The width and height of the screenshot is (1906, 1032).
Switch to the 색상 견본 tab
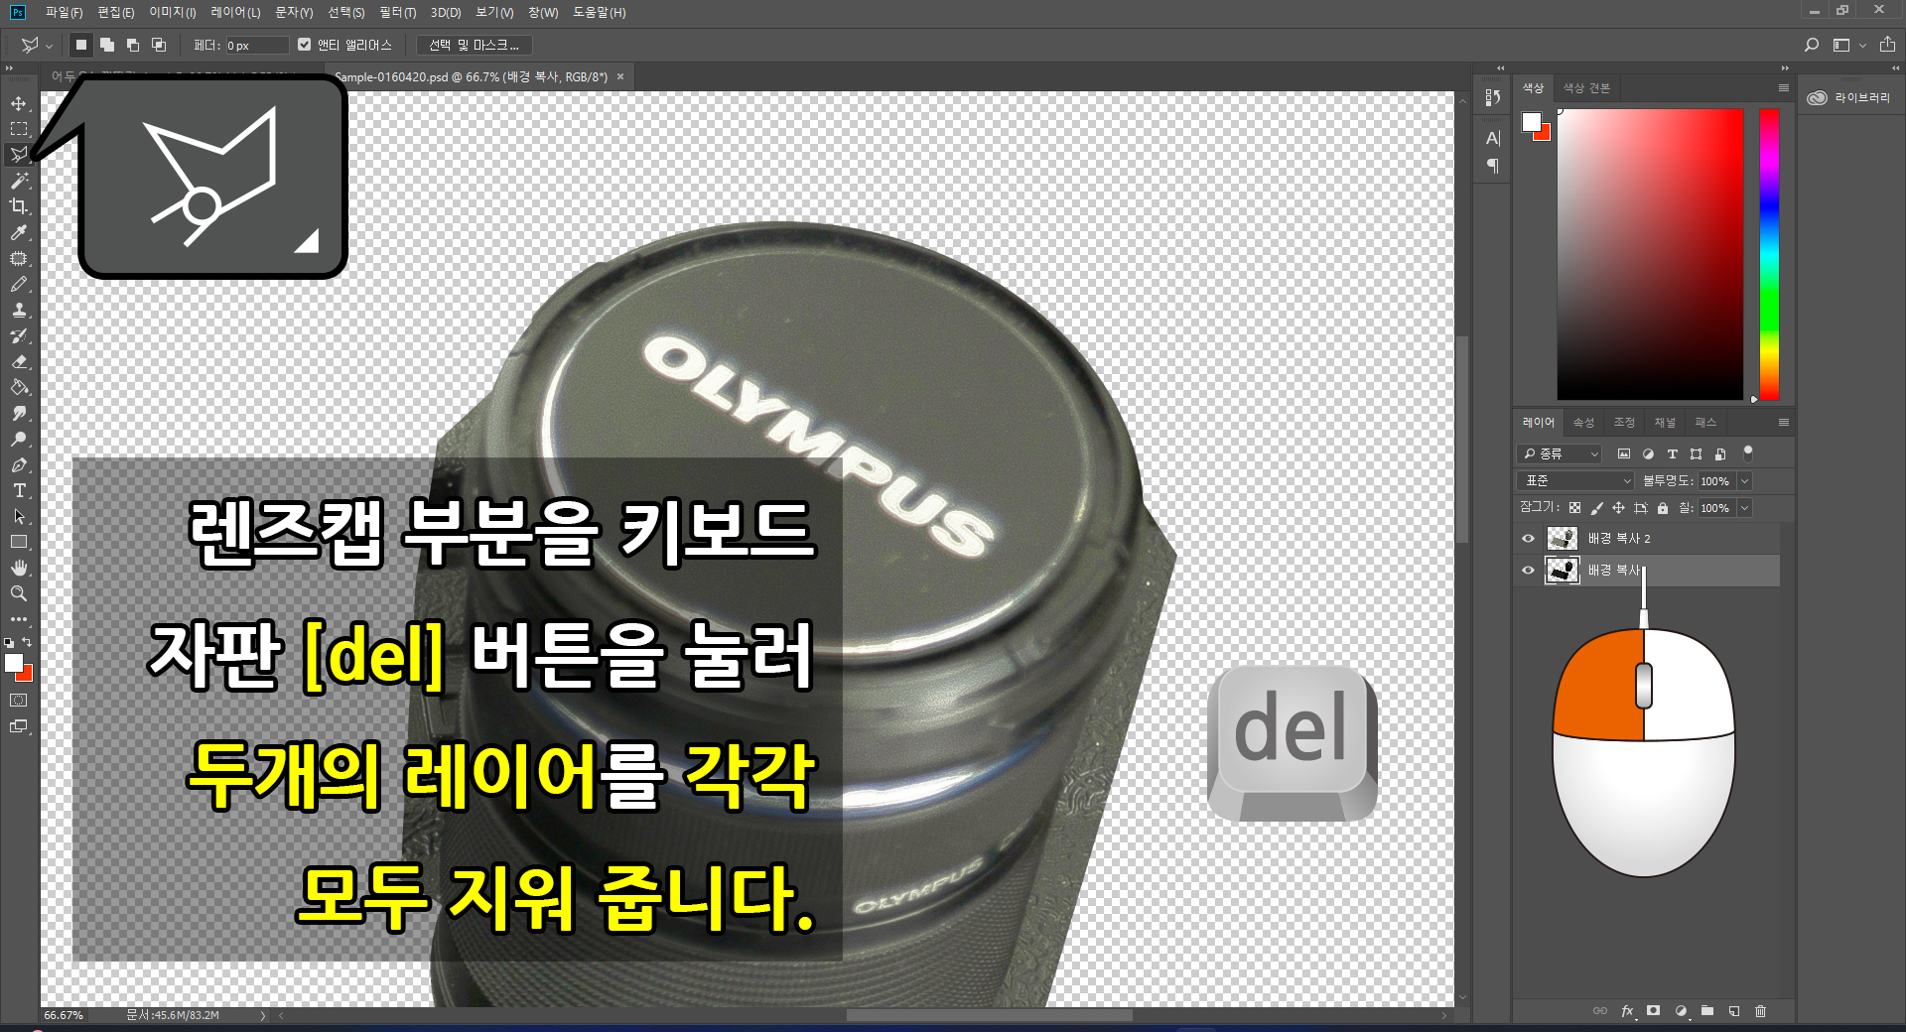(1586, 88)
